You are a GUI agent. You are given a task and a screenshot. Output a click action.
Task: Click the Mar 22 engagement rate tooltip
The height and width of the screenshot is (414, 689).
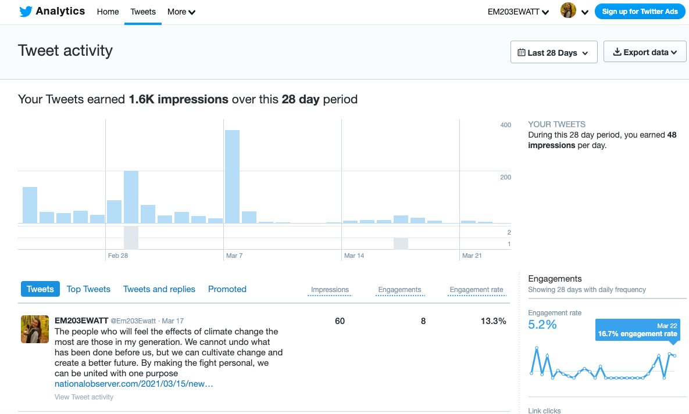coord(638,330)
